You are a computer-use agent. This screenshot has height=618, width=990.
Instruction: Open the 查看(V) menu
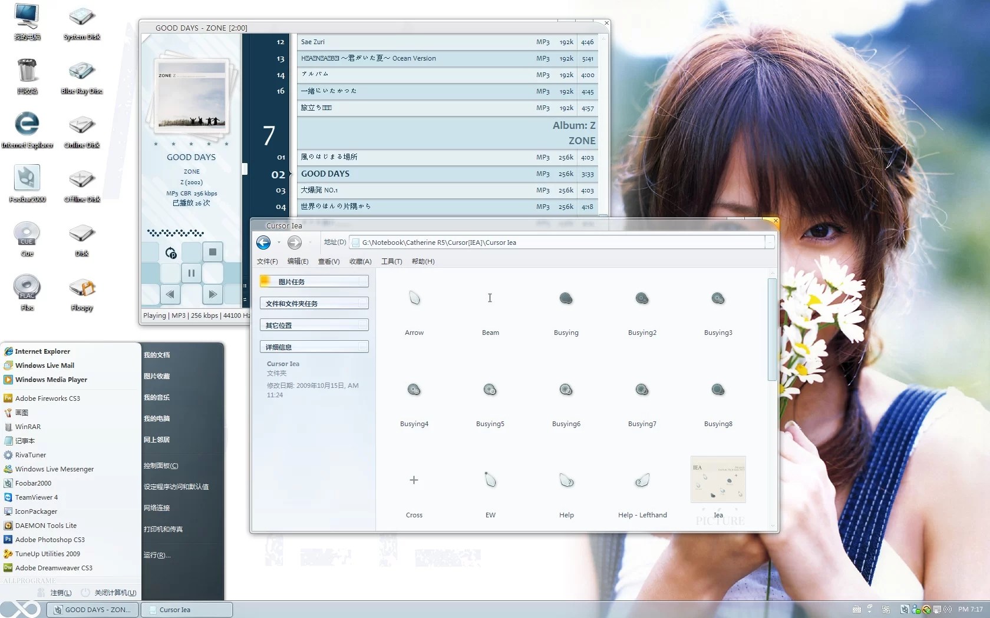point(329,261)
